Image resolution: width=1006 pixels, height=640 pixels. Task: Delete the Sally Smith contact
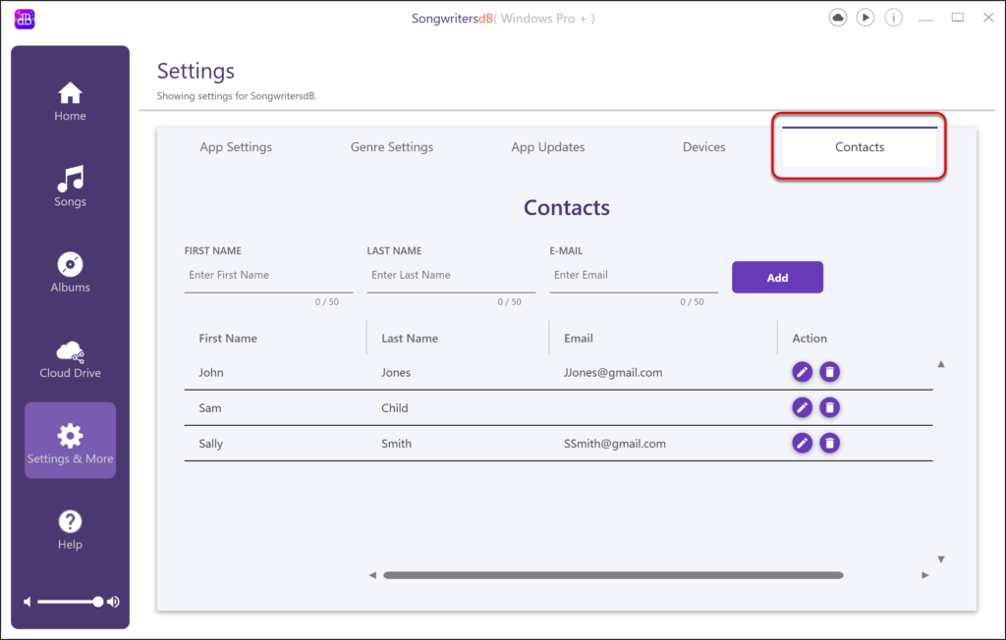click(x=830, y=443)
